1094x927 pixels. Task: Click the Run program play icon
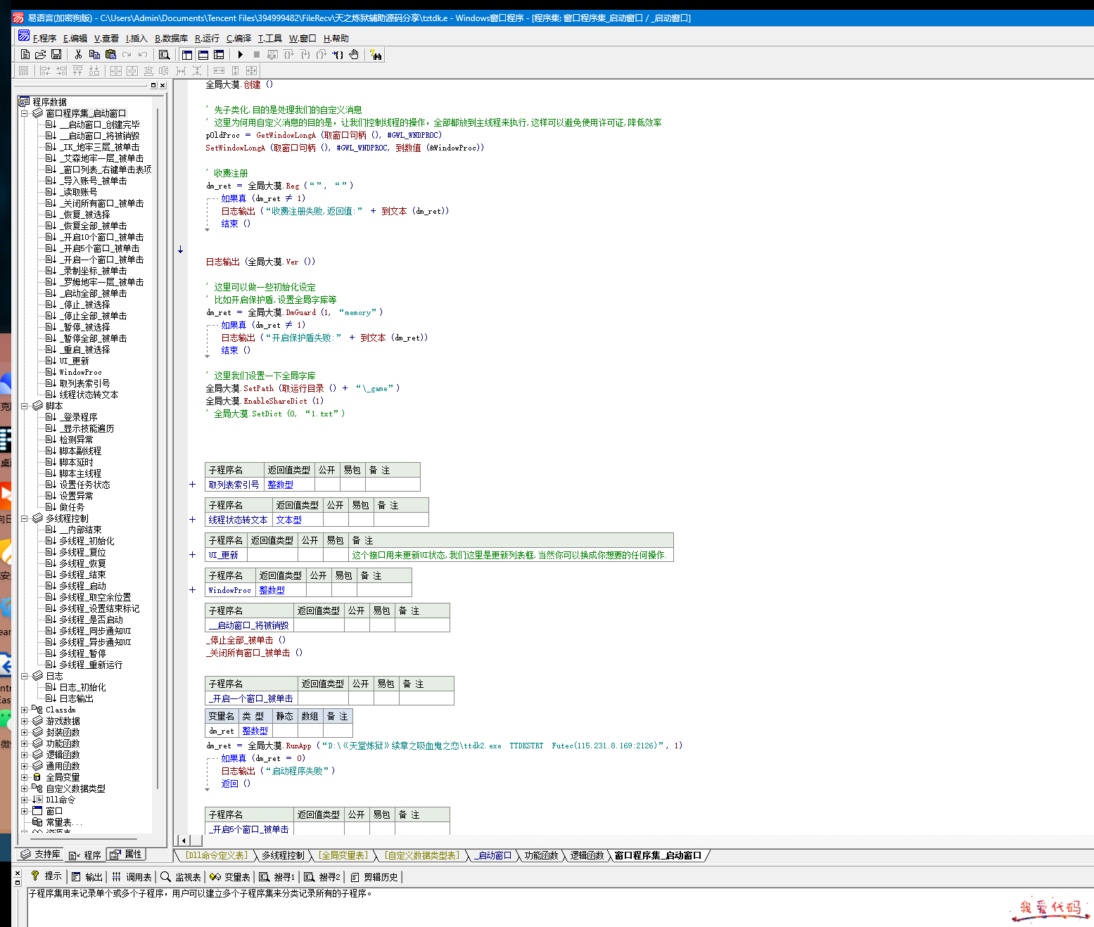(241, 55)
